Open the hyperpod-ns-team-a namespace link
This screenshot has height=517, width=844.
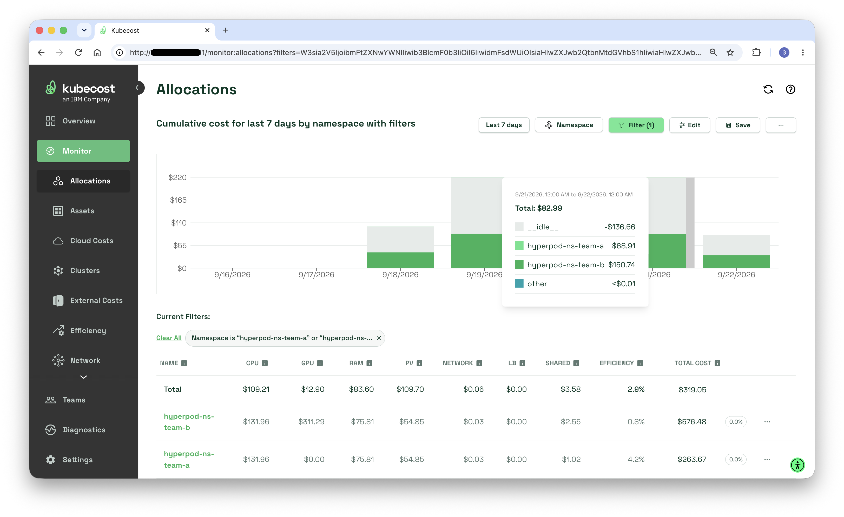click(189, 459)
